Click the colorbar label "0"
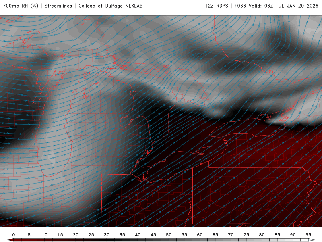This screenshot has width=322, height=242. pos(14,235)
